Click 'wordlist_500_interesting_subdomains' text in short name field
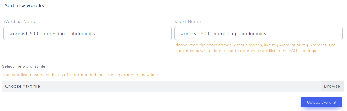Viewport: 347px width, 111px height. (x=223, y=34)
